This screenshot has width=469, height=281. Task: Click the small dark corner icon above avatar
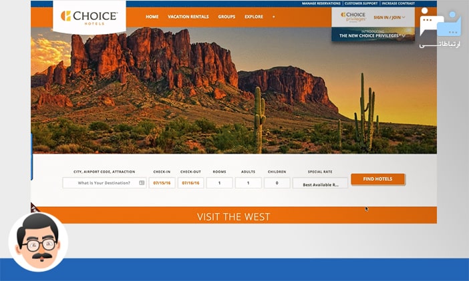(34, 207)
